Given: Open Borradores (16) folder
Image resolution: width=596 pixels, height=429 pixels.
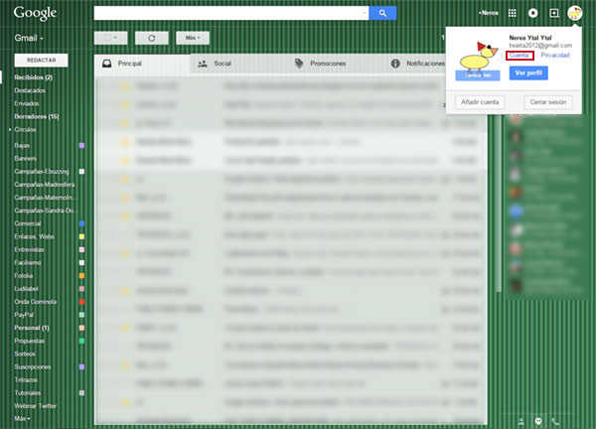Looking at the screenshot, I should point(36,116).
